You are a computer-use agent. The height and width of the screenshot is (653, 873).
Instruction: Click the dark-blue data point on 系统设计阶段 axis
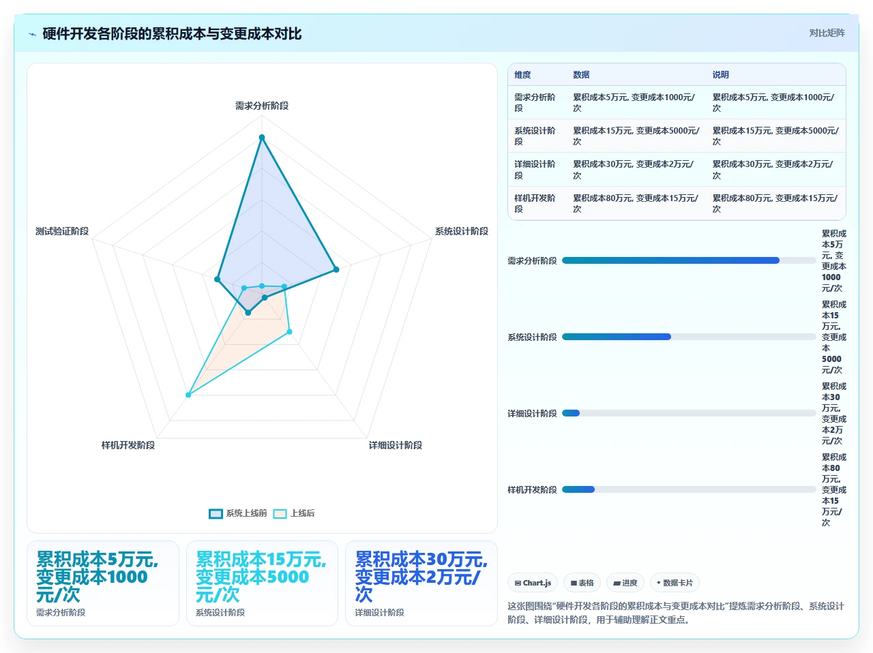point(336,269)
